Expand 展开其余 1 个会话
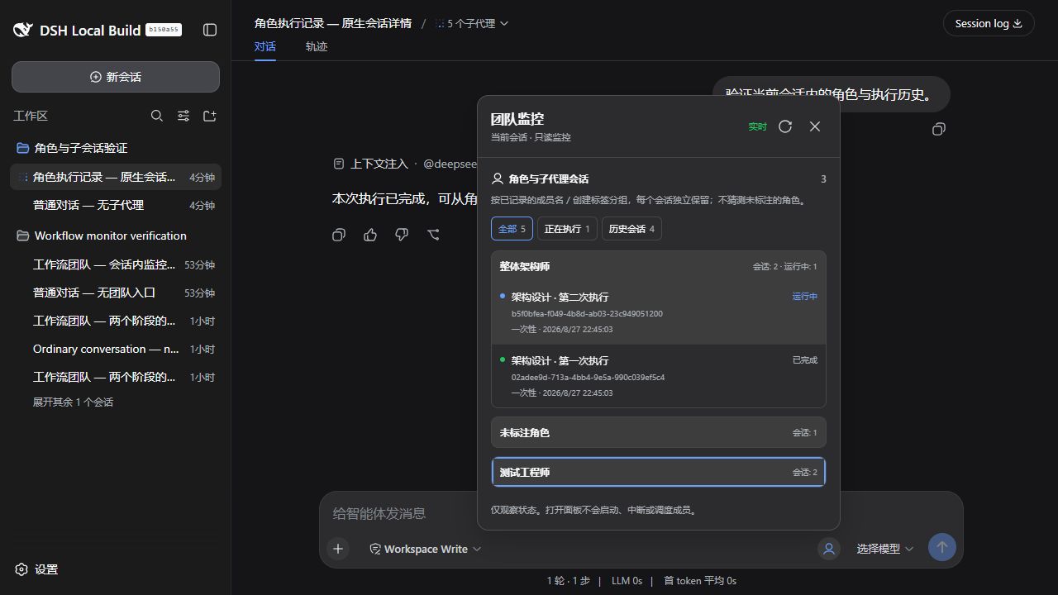Viewport: 1058px width, 595px height. [73, 402]
